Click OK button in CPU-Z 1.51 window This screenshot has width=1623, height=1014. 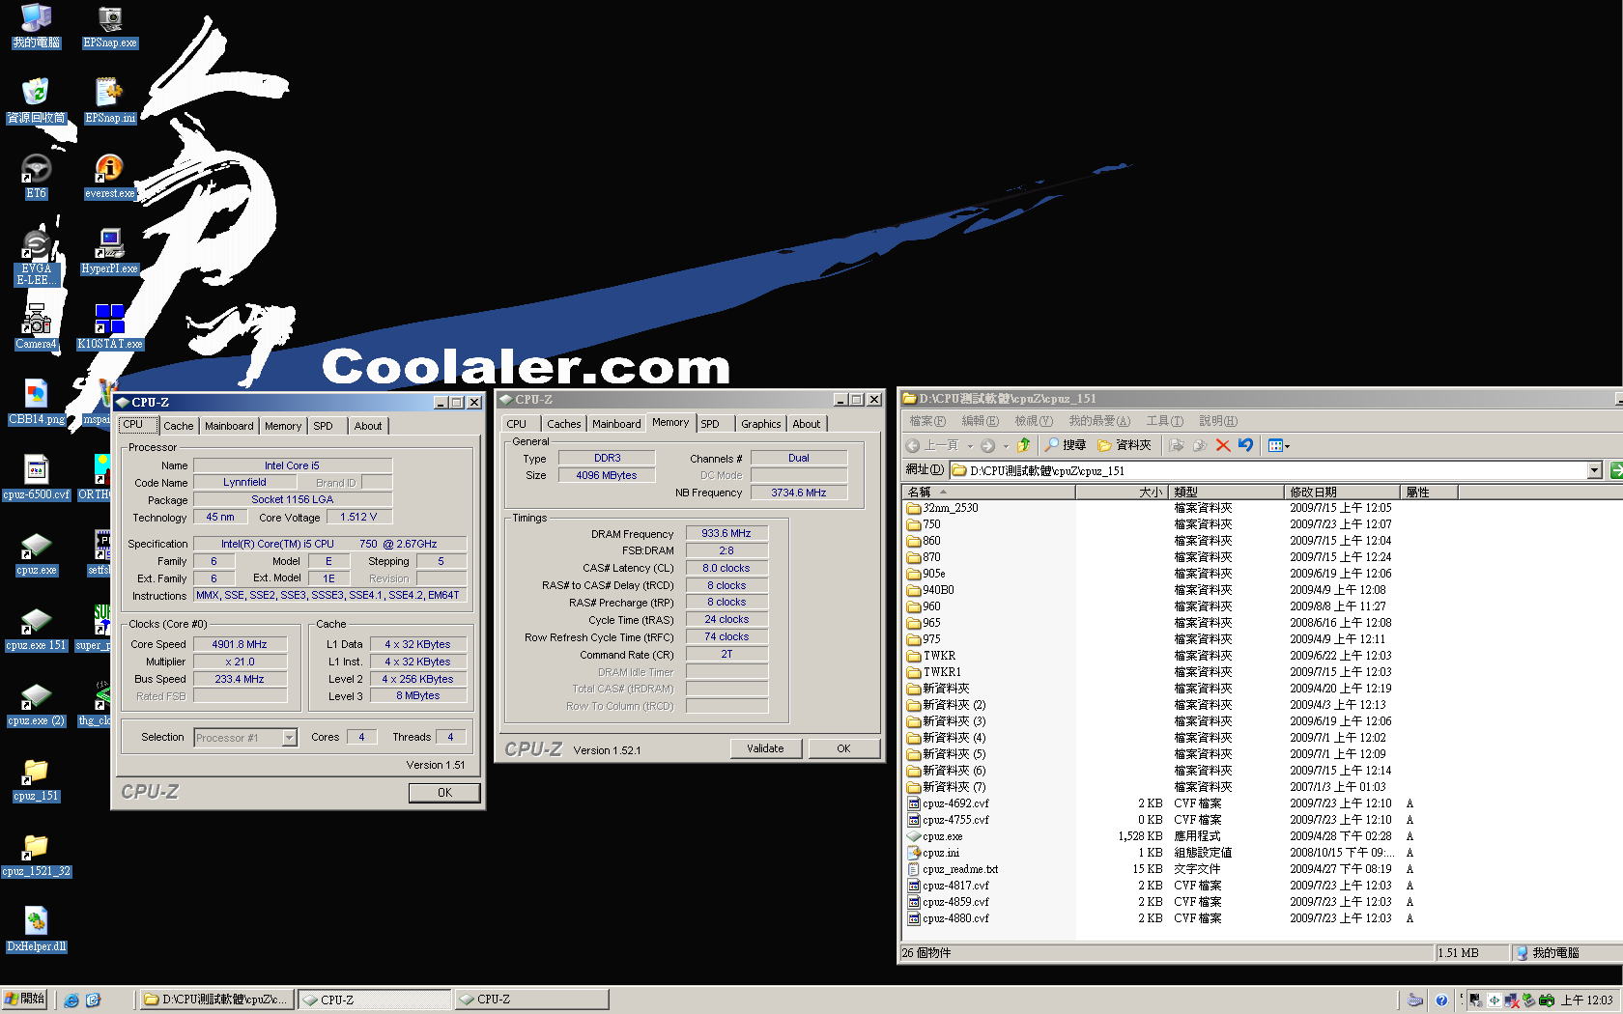444,793
